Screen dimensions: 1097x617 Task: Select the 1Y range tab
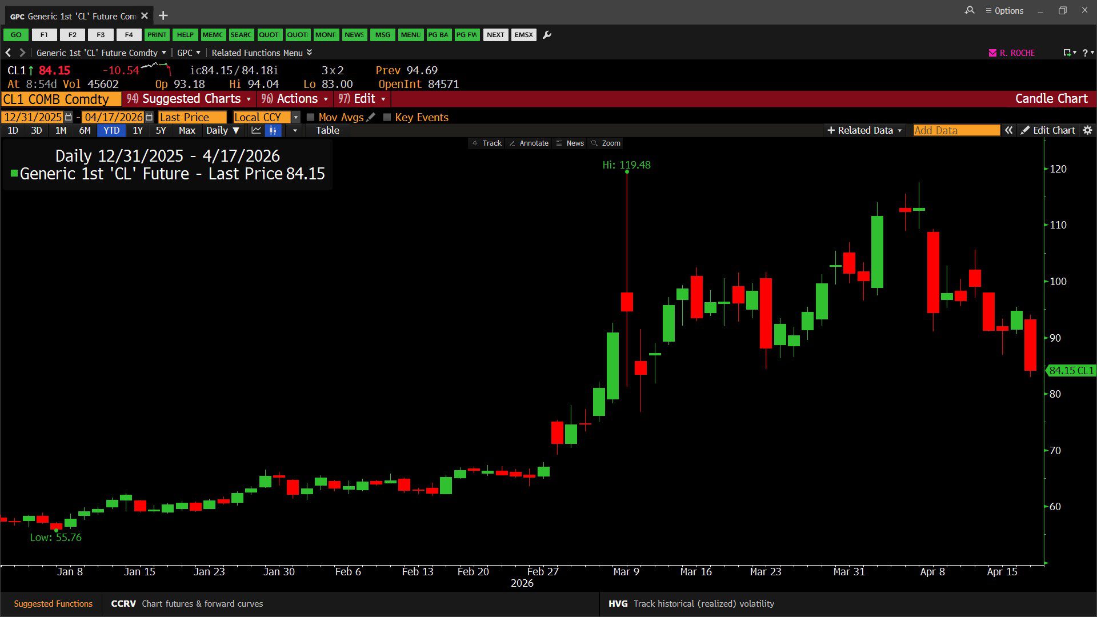(138, 130)
